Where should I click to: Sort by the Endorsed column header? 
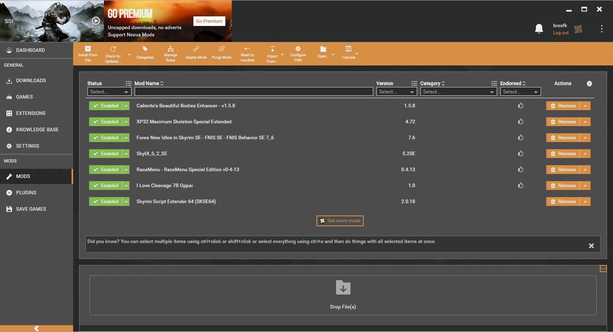tap(513, 83)
